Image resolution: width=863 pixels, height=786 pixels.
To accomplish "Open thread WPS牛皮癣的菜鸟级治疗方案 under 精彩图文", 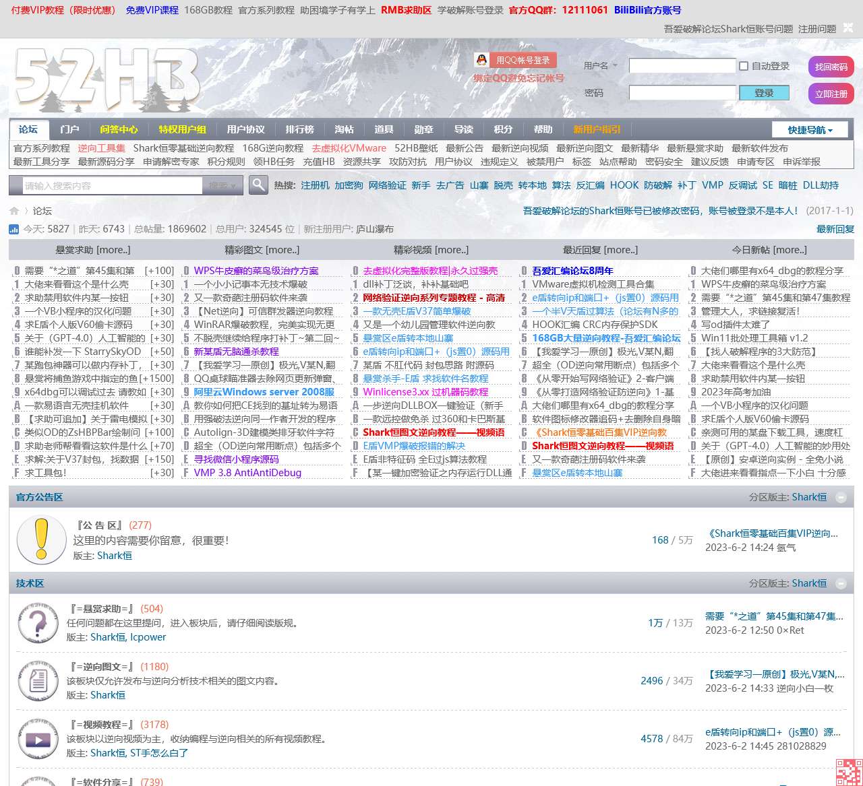I will 256,271.
